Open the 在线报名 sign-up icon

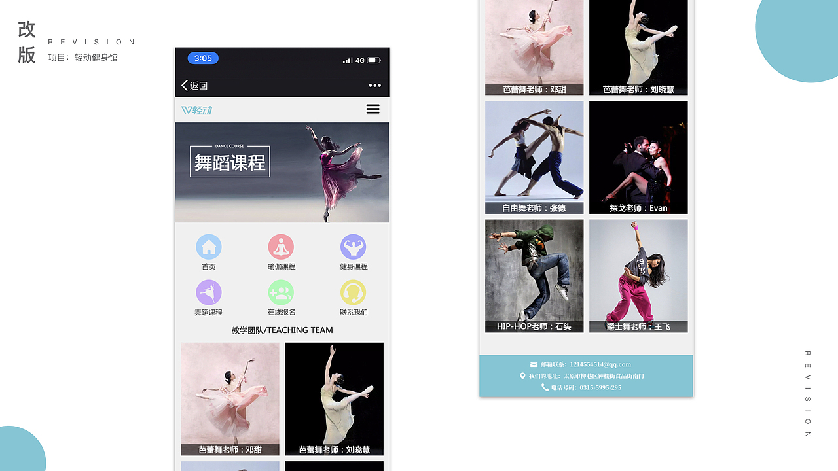click(281, 293)
